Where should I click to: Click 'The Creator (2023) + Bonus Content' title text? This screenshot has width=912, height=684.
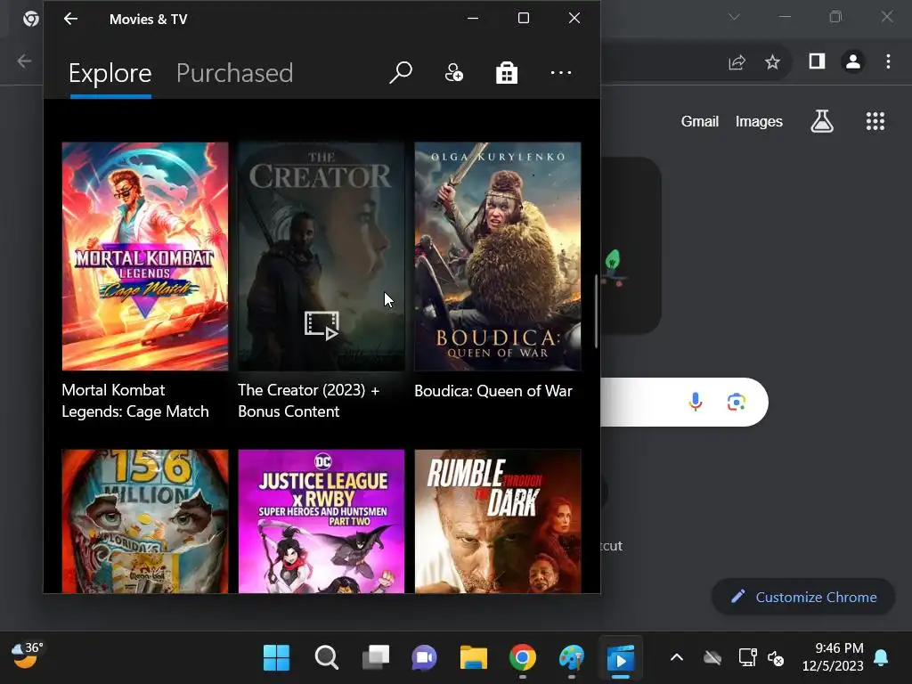tap(308, 401)
